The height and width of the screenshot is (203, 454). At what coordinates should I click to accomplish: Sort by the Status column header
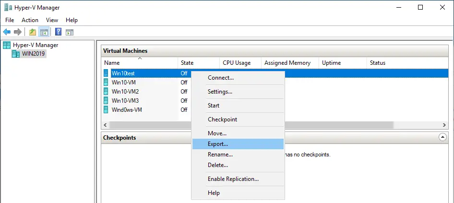click(x=407, y=62)
